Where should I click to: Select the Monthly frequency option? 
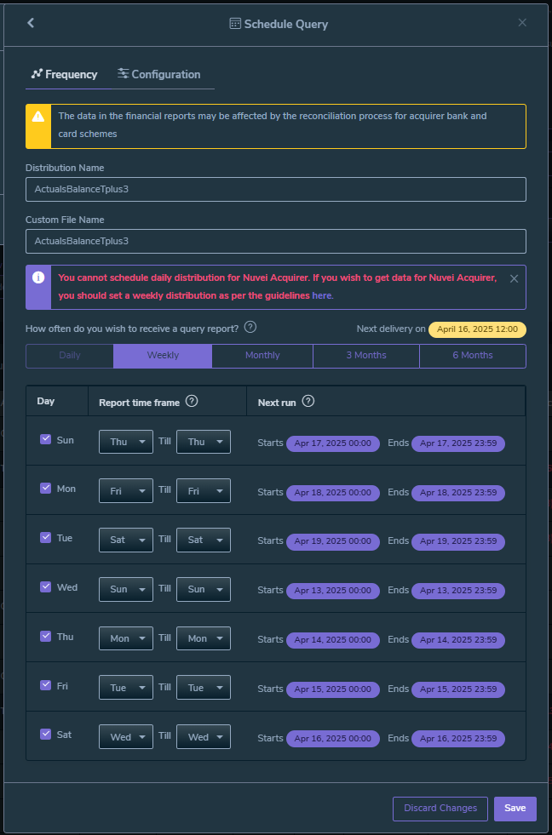pos(262,356)
